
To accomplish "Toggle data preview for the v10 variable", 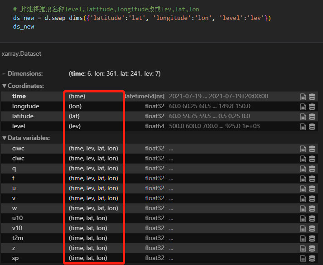I will (312, 228).
